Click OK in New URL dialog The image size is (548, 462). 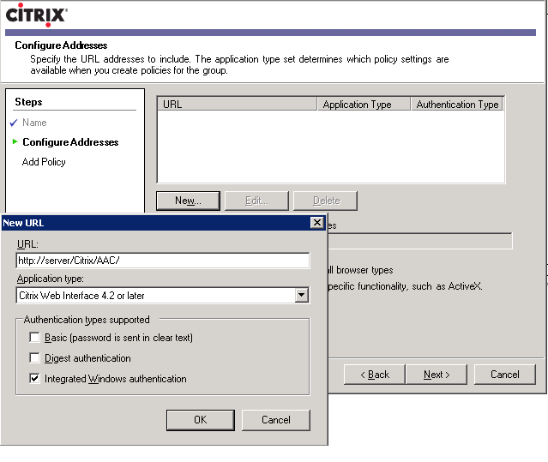pos(201,420)
